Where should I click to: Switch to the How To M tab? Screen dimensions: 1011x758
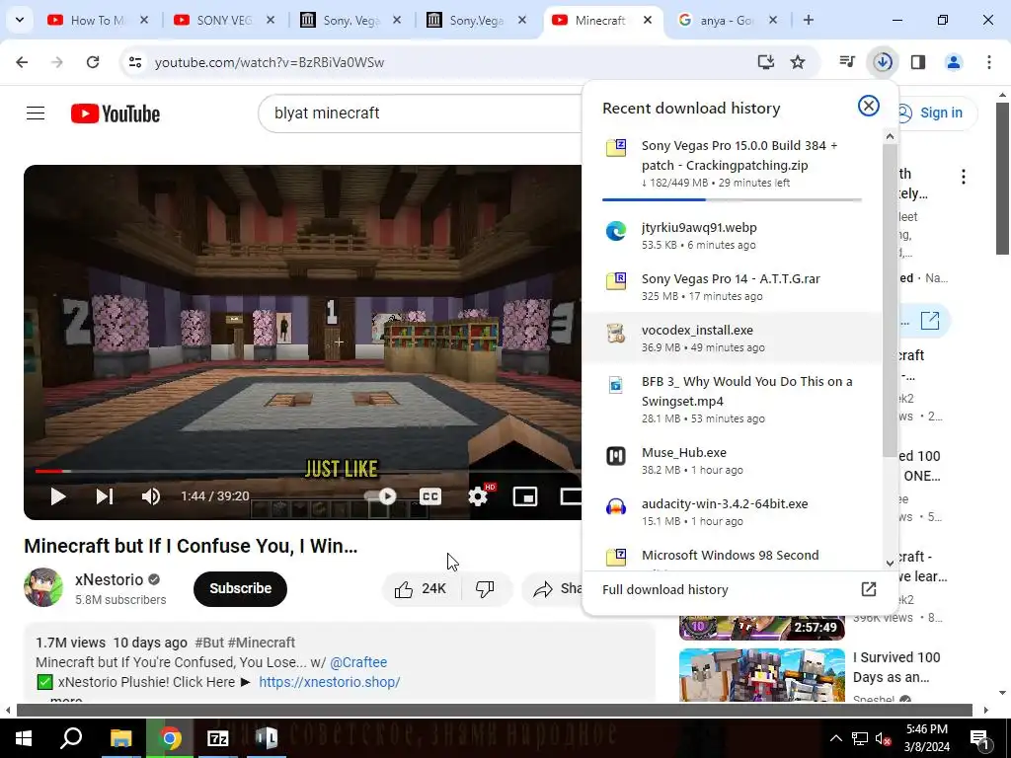97,20
